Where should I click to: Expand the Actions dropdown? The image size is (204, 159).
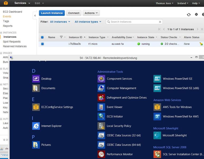coord(91,13)
